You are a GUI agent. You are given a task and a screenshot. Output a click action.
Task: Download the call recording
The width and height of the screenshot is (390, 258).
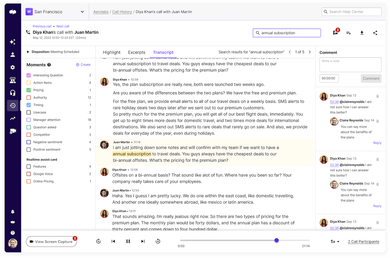(x=362, y=33)
